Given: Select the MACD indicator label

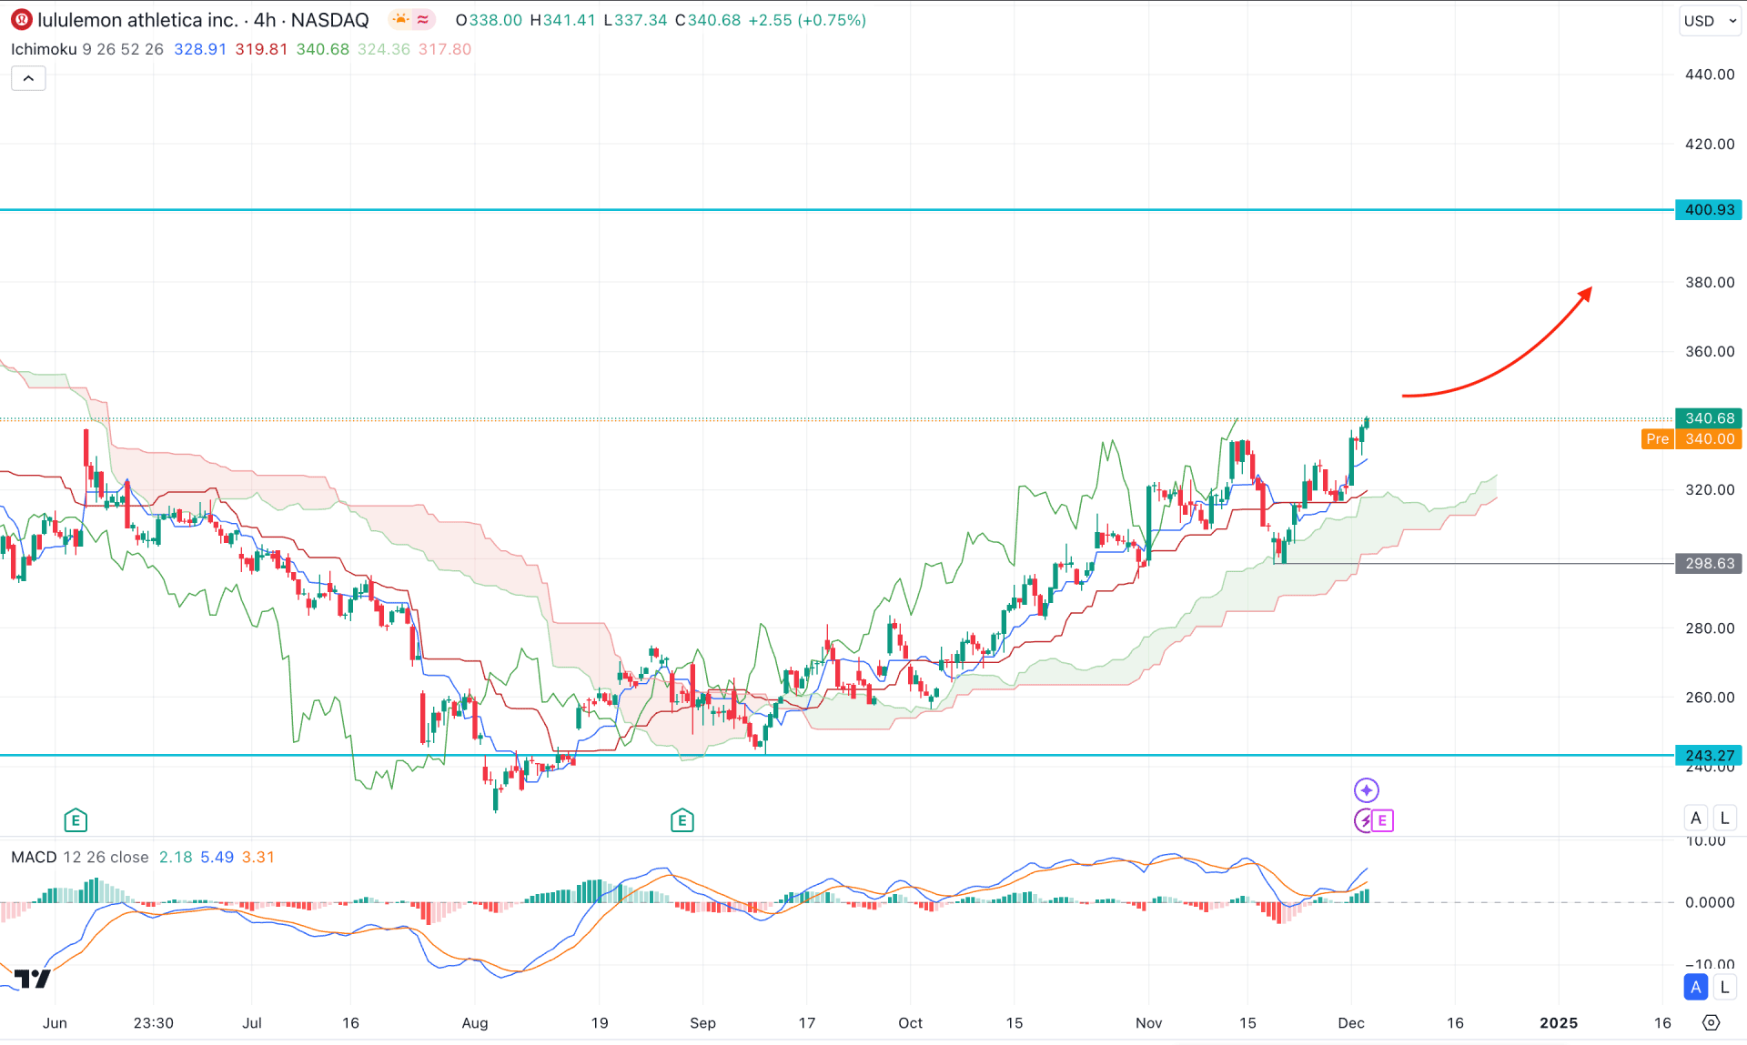Looking at the screenshot, I should (34, 857).
